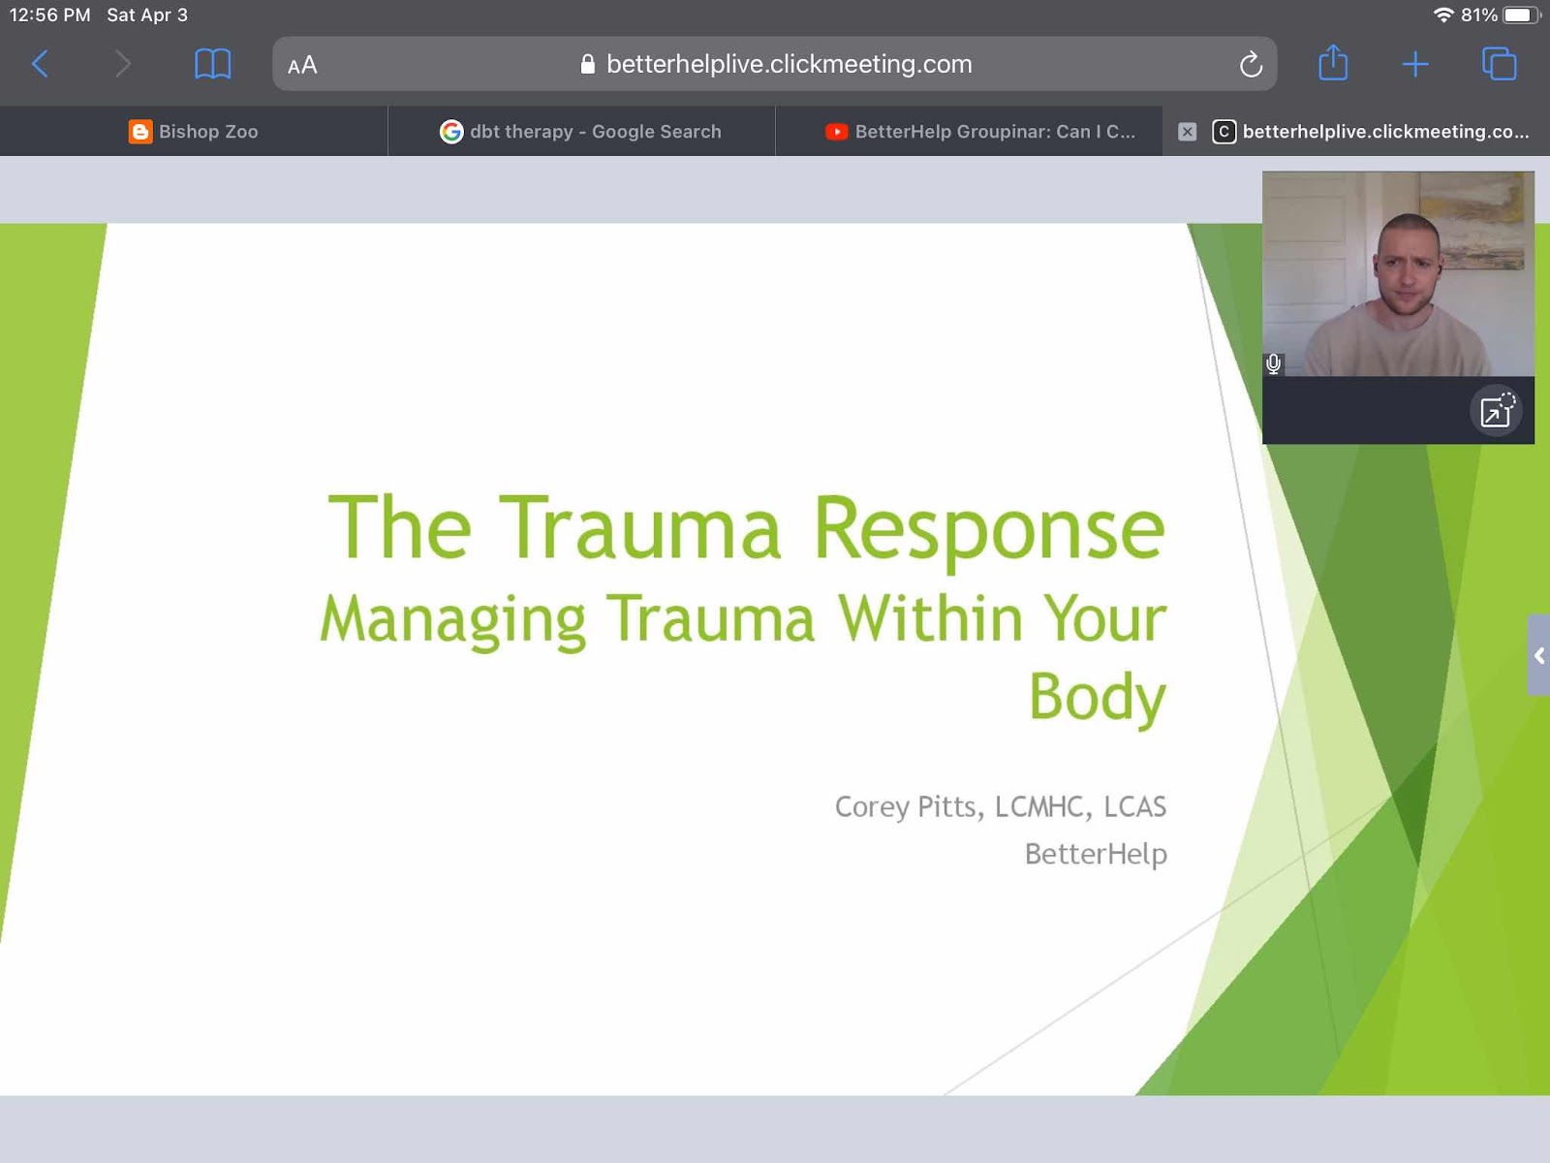Add a new Safari tab
Viewport: 1550px width, 1163px height.
point(1415,64)
